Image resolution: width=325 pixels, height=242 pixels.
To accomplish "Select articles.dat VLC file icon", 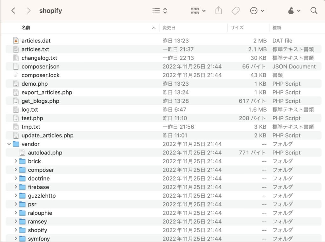I will pos(16,40).
